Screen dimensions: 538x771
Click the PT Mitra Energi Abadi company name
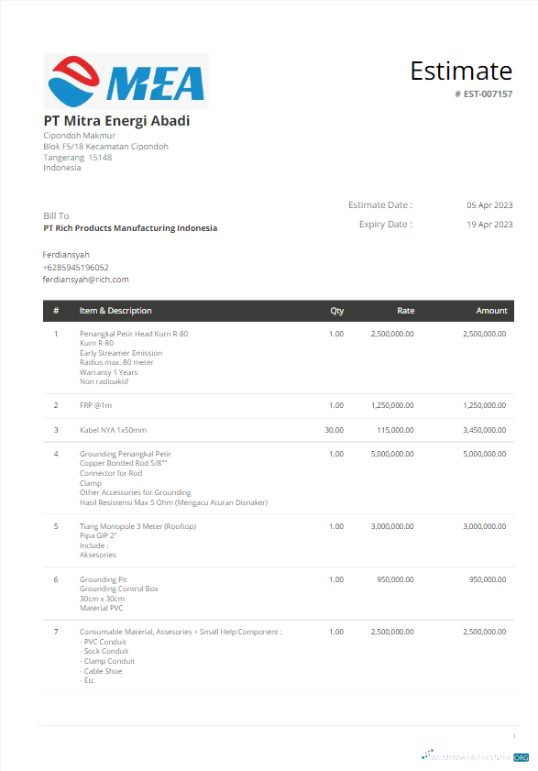(x=116, y=121)
